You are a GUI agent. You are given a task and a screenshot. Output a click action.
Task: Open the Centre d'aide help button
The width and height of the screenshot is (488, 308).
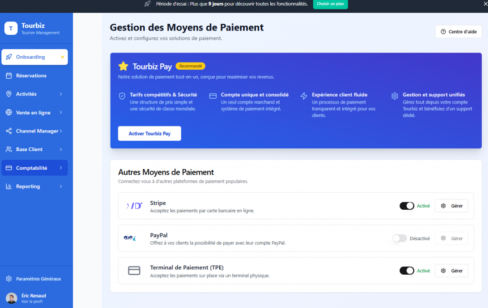[x=458, y=31]
